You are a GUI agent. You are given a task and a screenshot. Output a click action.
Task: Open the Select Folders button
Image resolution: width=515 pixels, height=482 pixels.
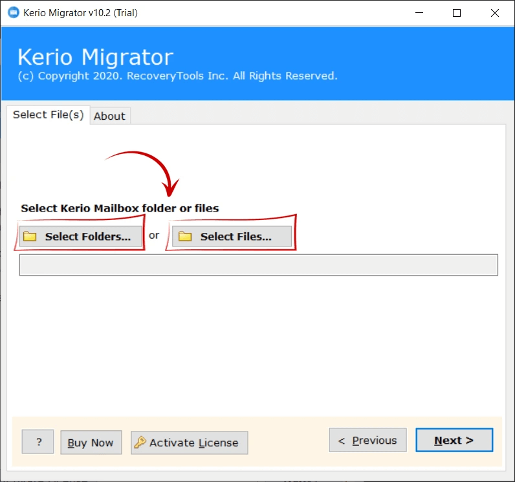(80, 236)
